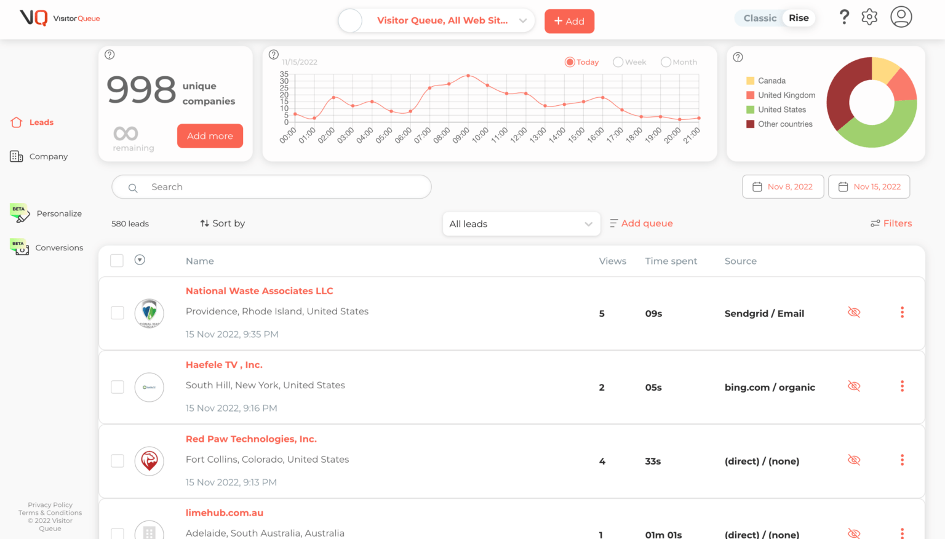Screen dimensions: 945x539
Task: Hide the limehub.com.au lead via eye icon
Action: click(x=853, y=533)
